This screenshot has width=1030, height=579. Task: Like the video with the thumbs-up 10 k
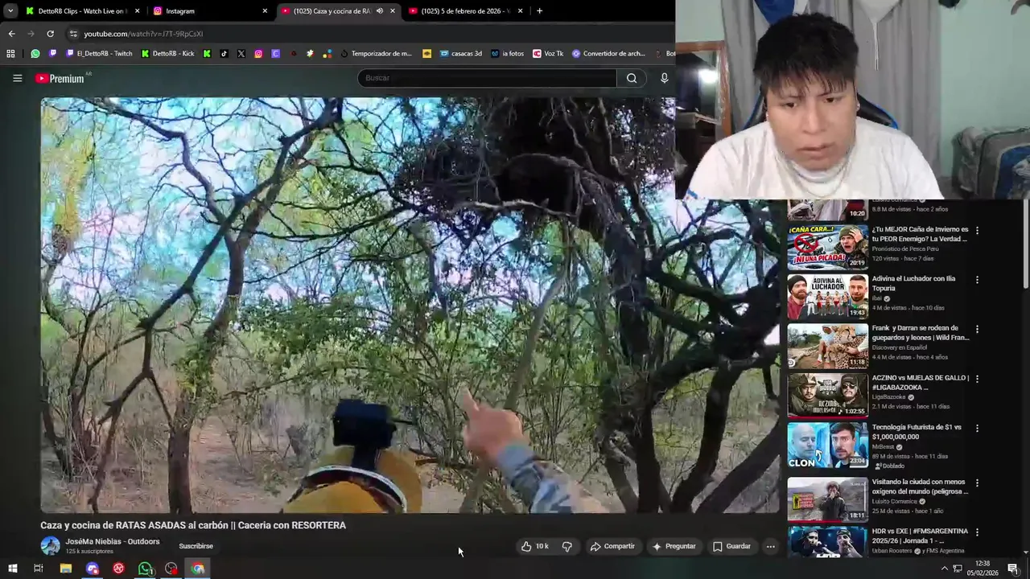pos(535,546)
